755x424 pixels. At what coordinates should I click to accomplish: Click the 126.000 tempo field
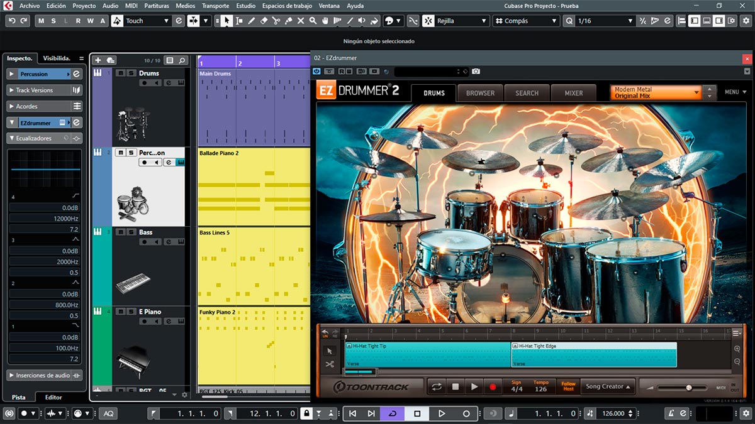tap(614, 413)
